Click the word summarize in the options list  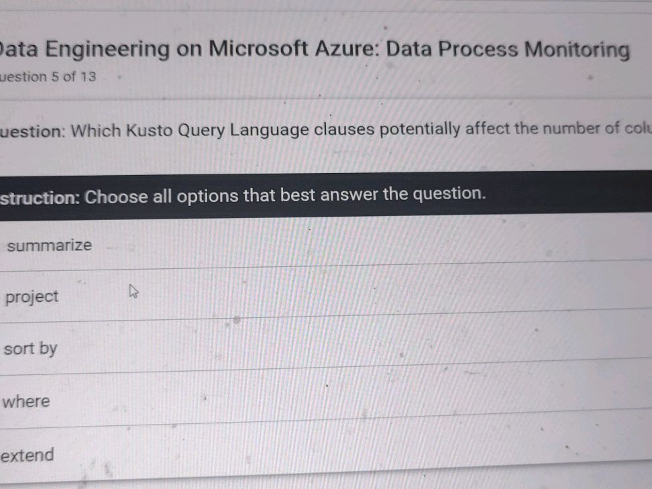(50, 245)
